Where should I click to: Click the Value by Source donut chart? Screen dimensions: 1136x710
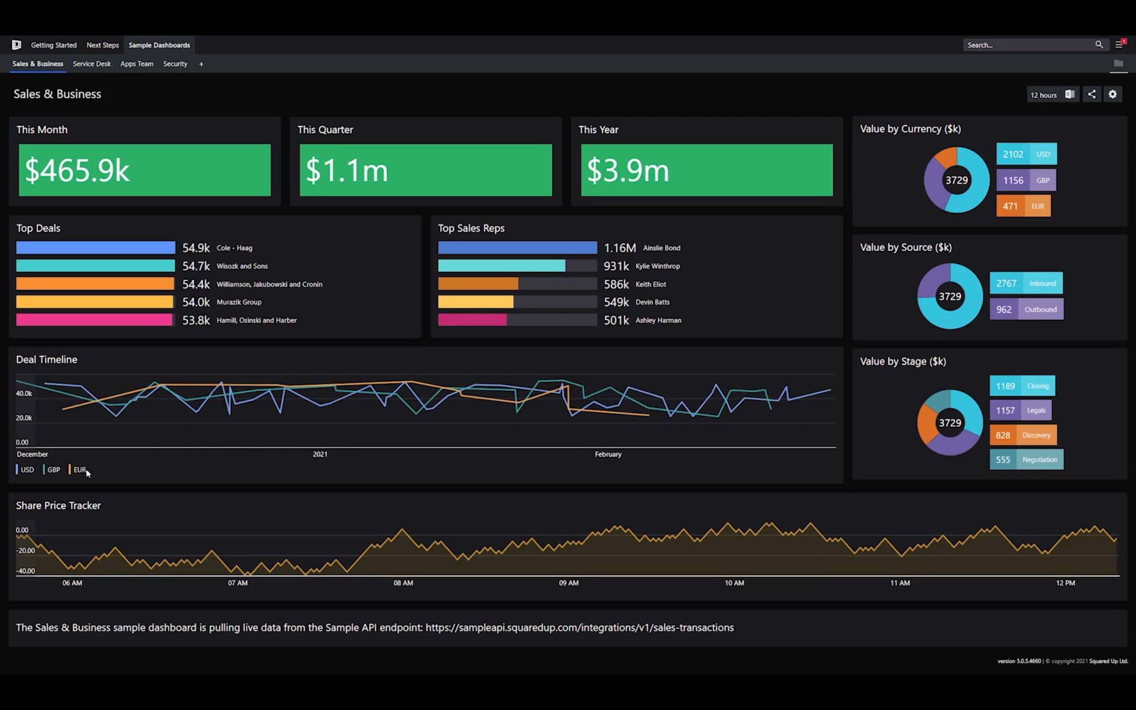950,296
